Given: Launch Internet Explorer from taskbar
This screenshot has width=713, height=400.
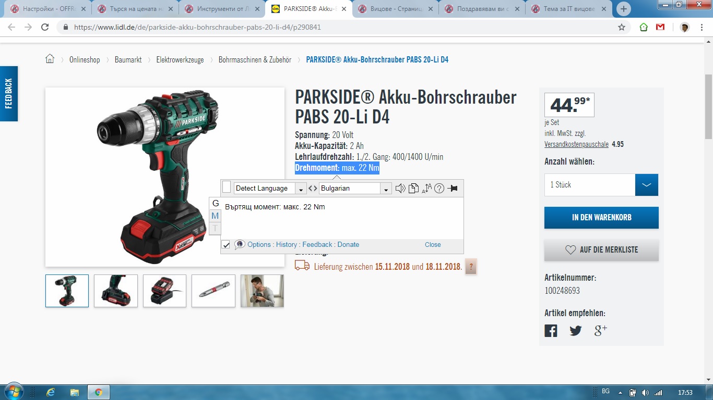Looking at the screenshot, I should 51,392.
